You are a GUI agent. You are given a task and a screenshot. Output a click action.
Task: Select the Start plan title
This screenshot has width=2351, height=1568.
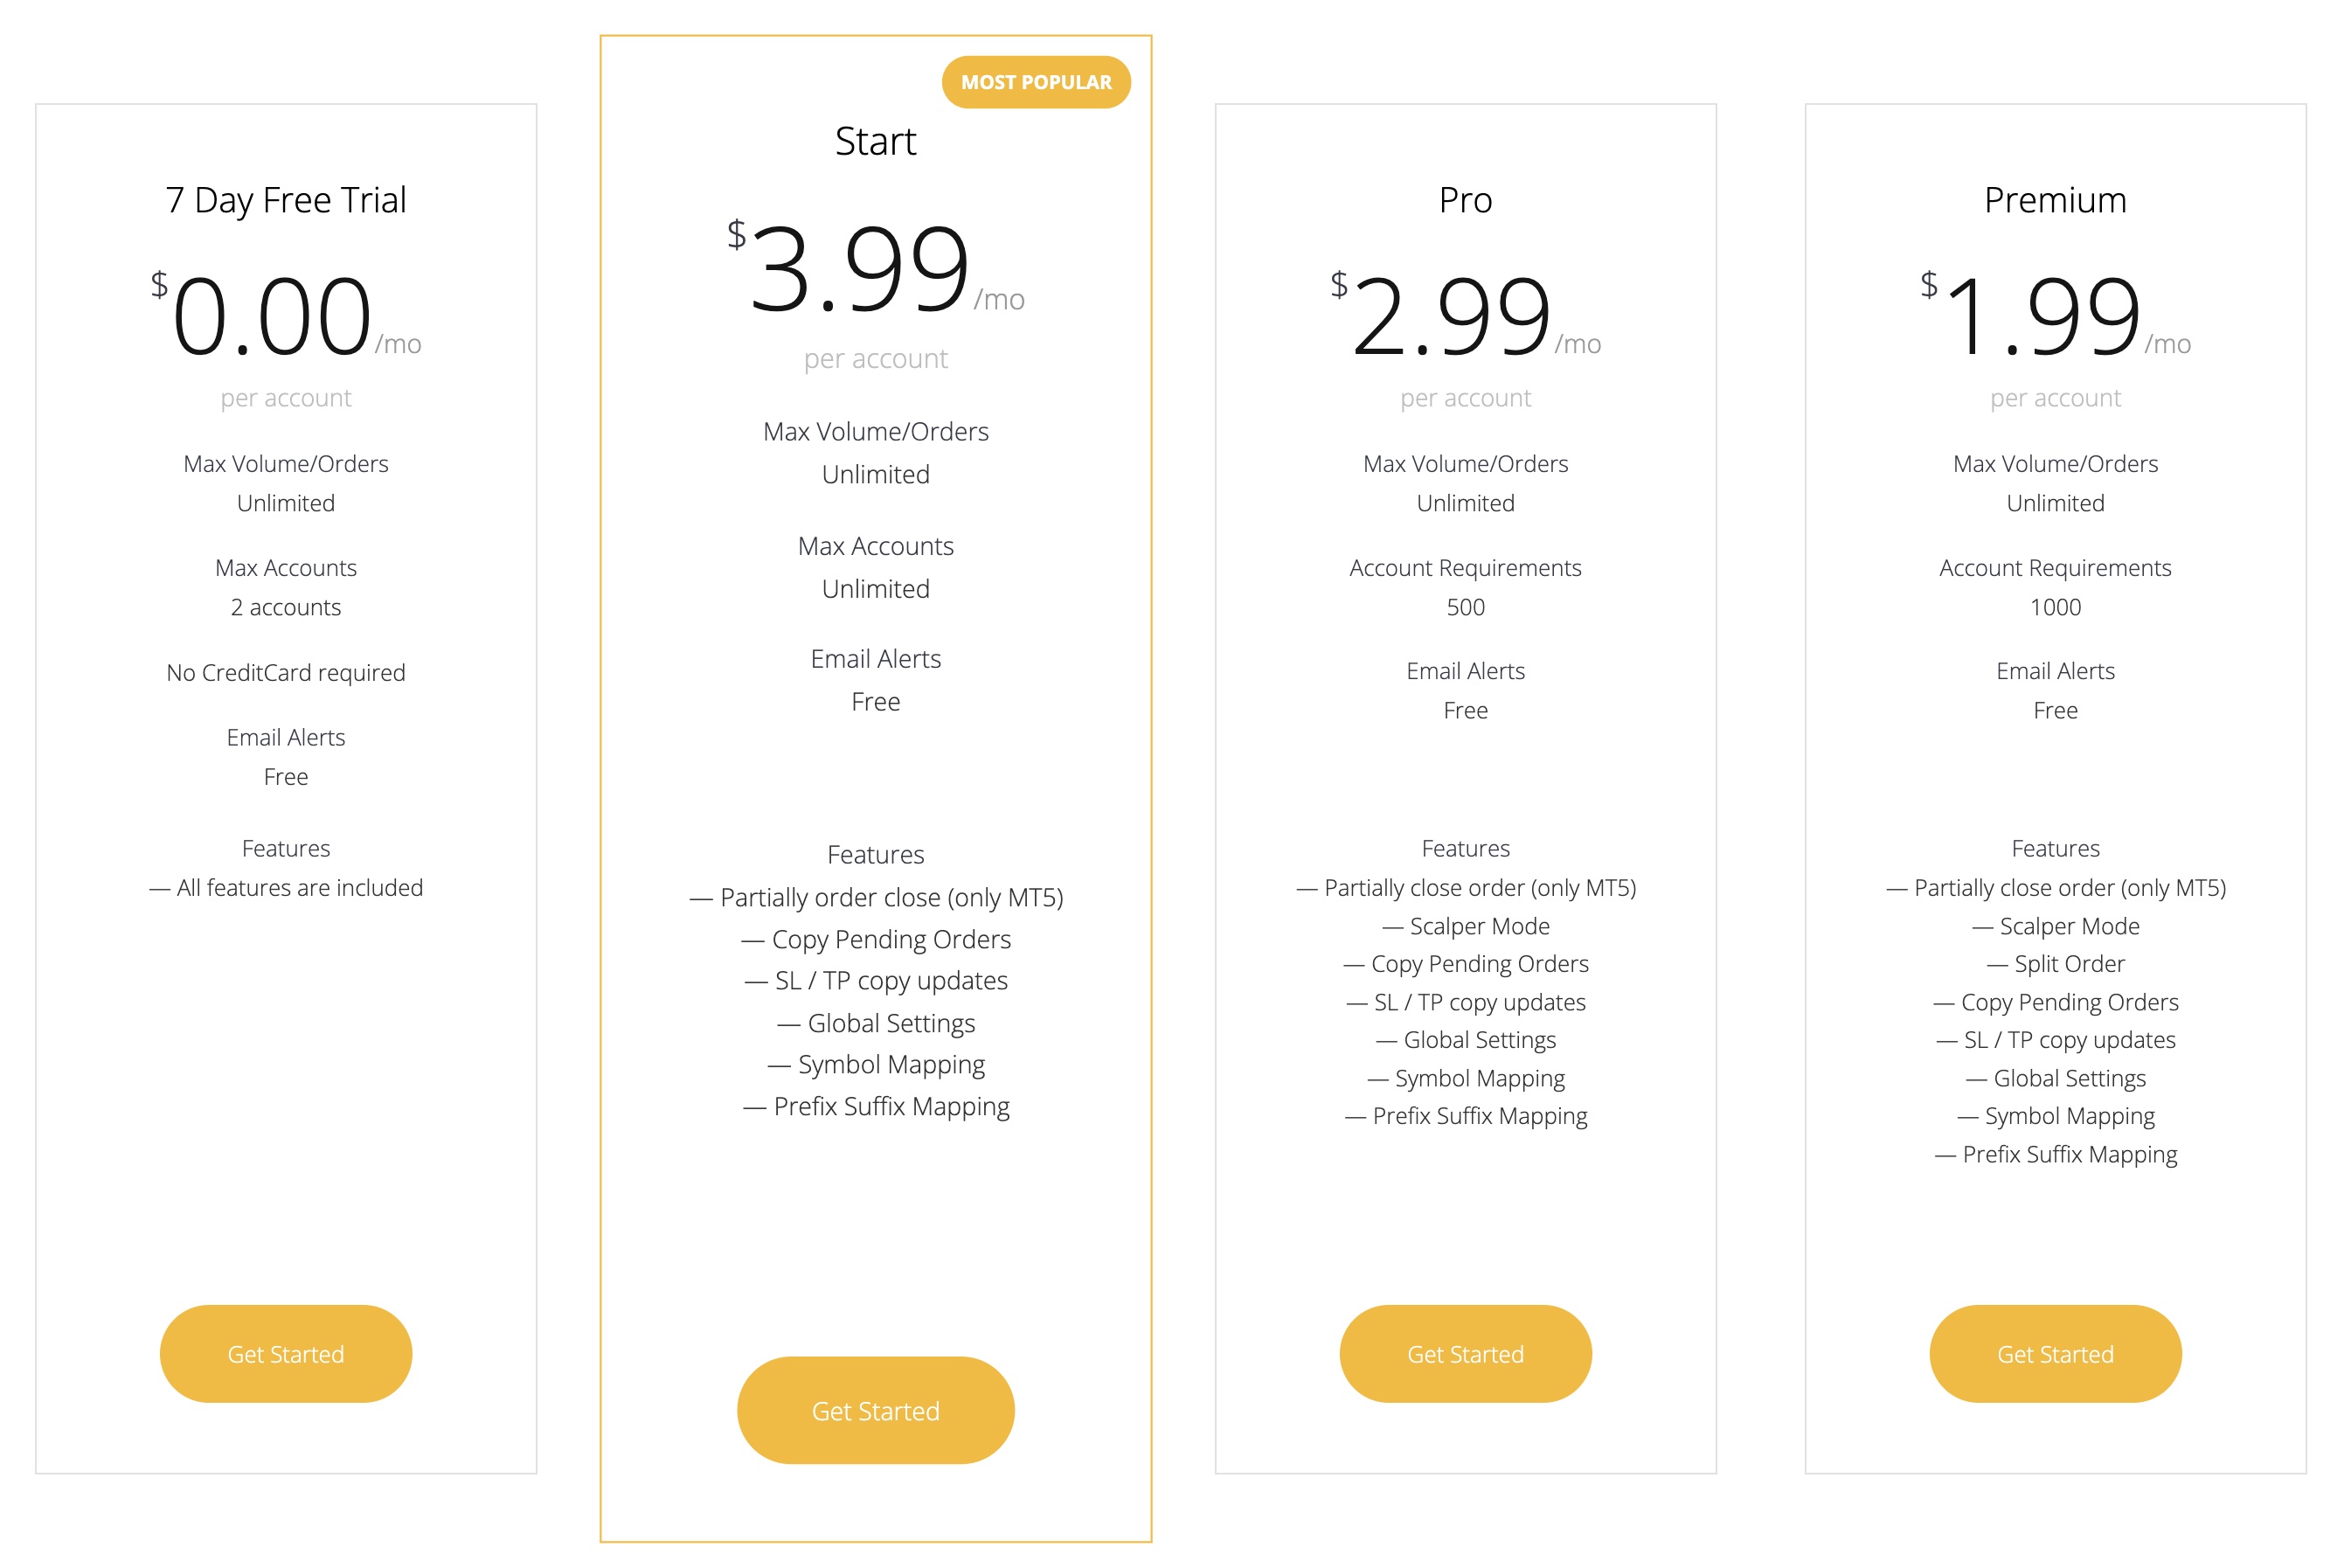875,141
